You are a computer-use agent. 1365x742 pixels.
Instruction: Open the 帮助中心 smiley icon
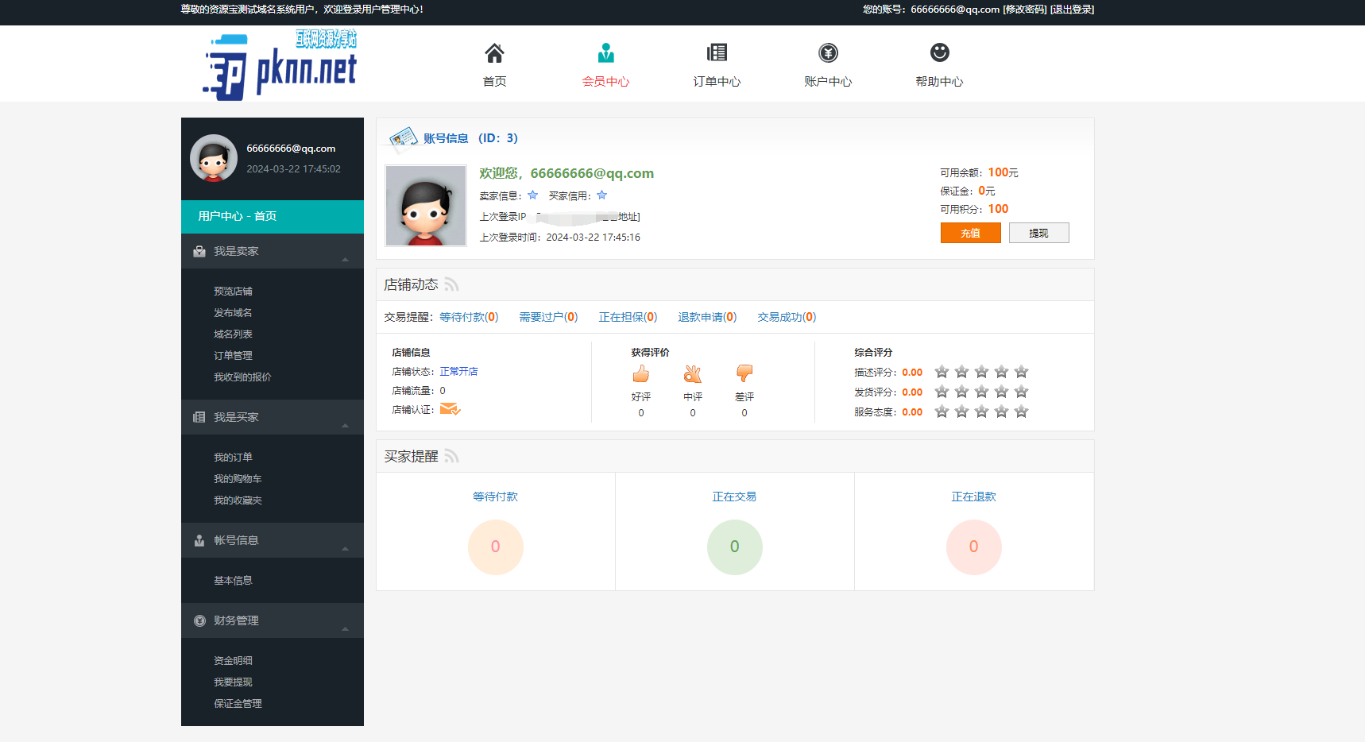tap(940, 53)
